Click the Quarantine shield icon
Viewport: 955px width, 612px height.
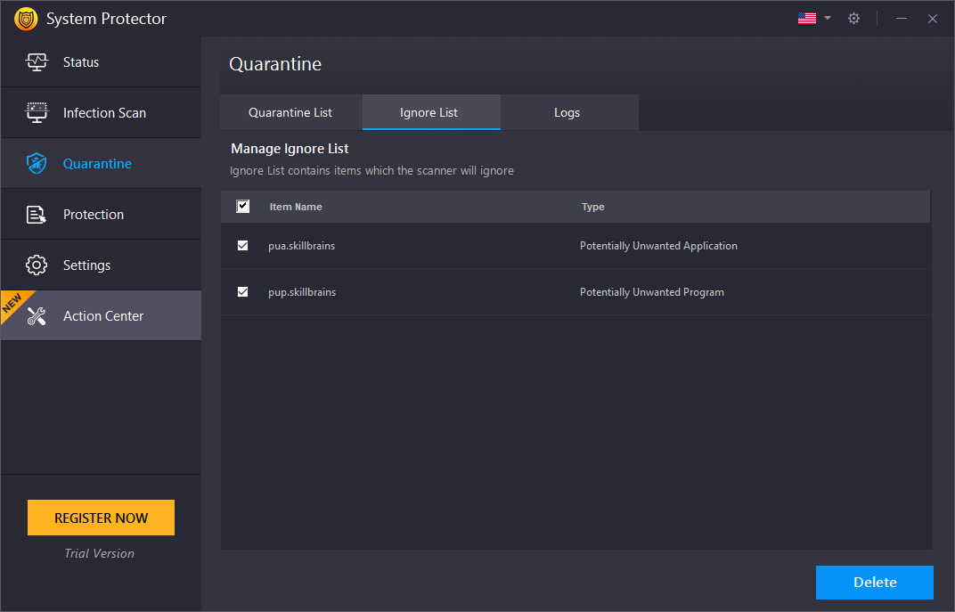[37, 163]
